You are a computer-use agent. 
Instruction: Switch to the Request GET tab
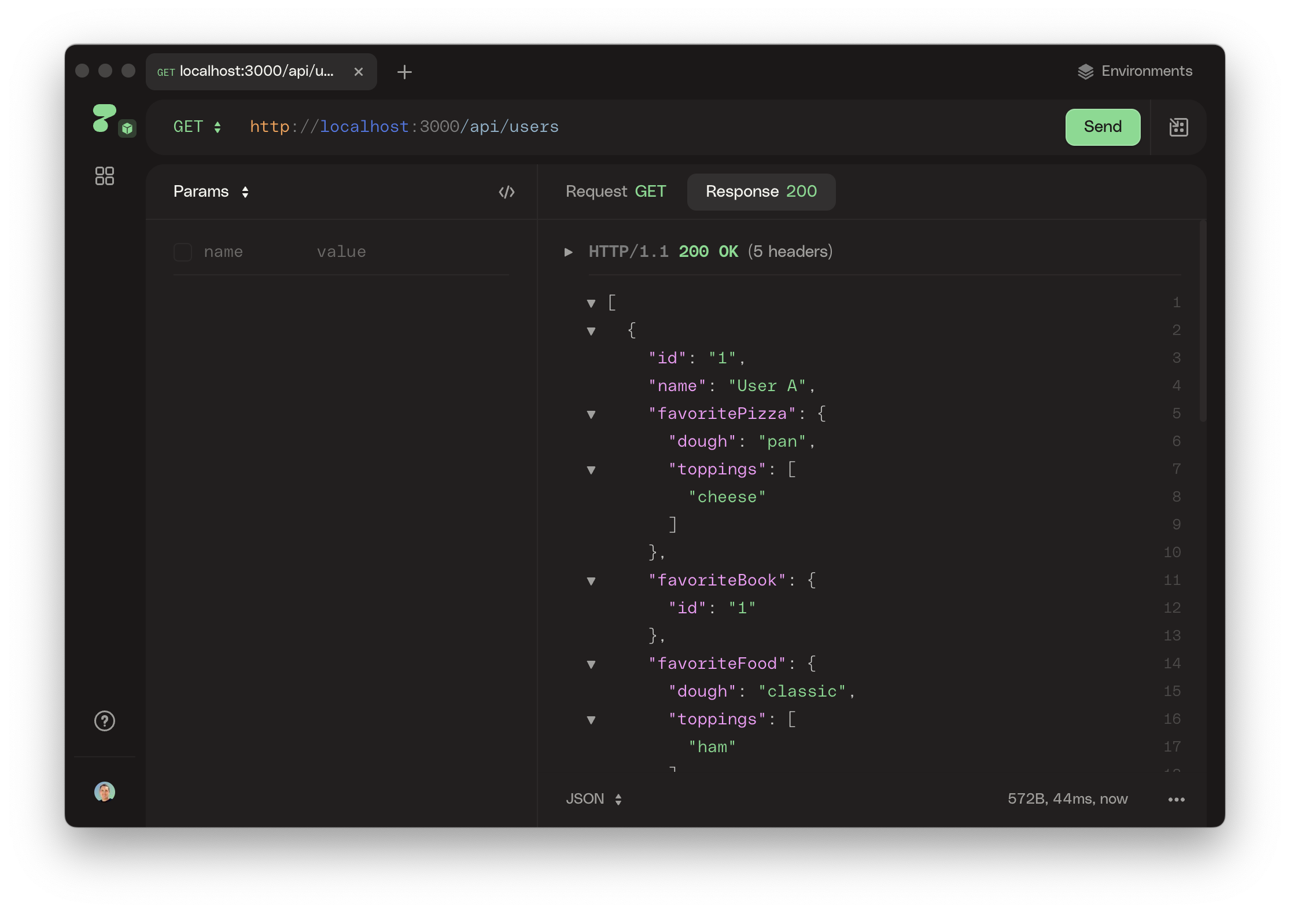615,192
